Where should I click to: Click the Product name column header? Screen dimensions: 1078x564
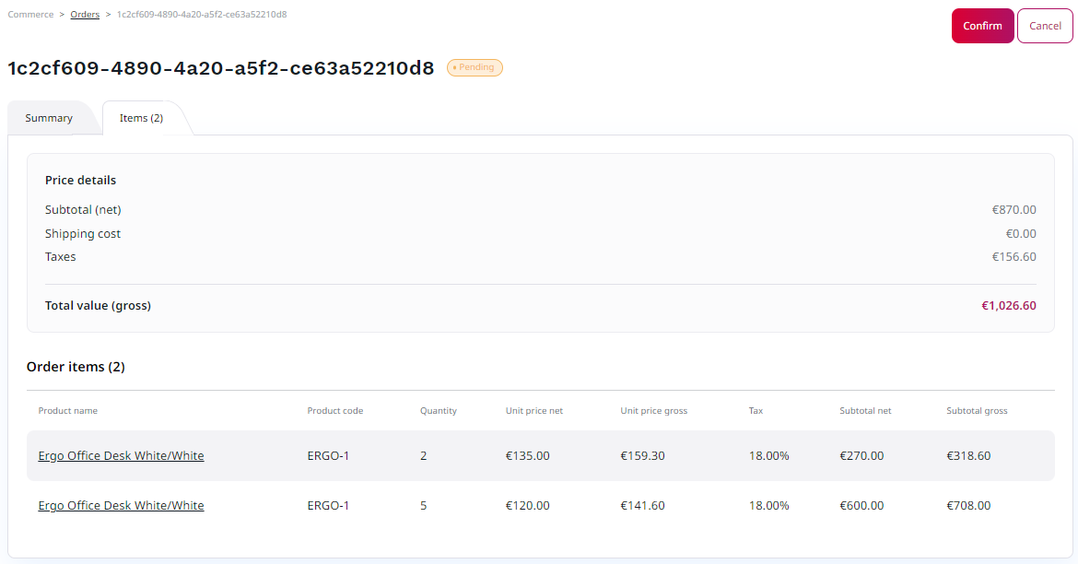[67, 411]
